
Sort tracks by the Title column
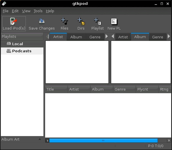coord(56,89)
